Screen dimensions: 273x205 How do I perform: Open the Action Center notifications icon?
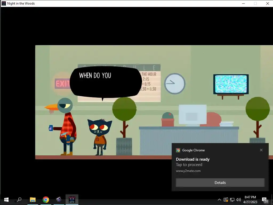[265, 200]
